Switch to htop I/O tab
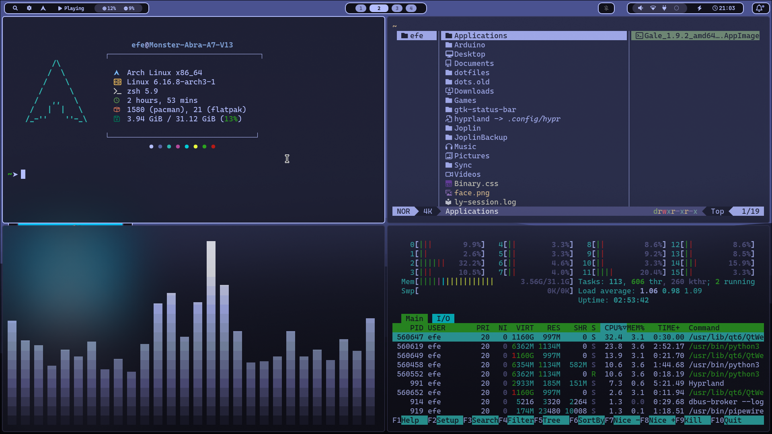This screenshot has width=772, height=434. [x=443, y=319]
